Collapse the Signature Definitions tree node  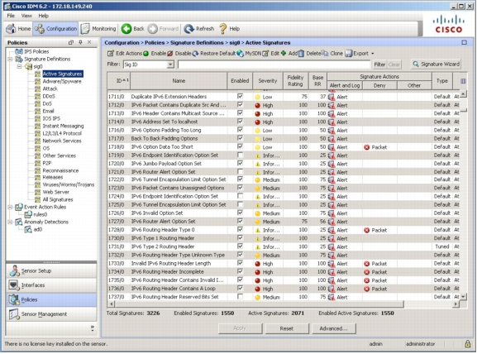point(11,59)
